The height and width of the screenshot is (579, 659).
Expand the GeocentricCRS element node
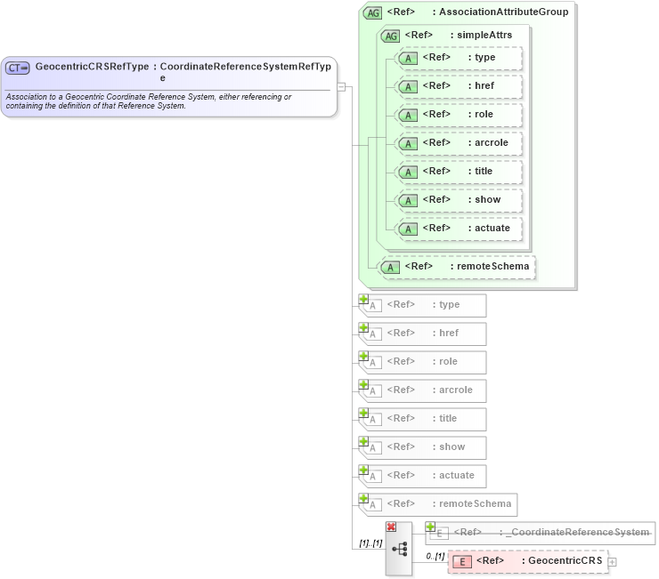pyautogui.click(x=613, y=562)
